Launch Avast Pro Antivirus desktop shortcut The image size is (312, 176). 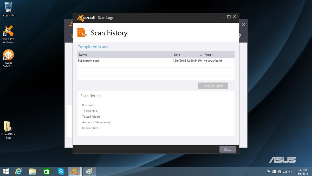8,34
